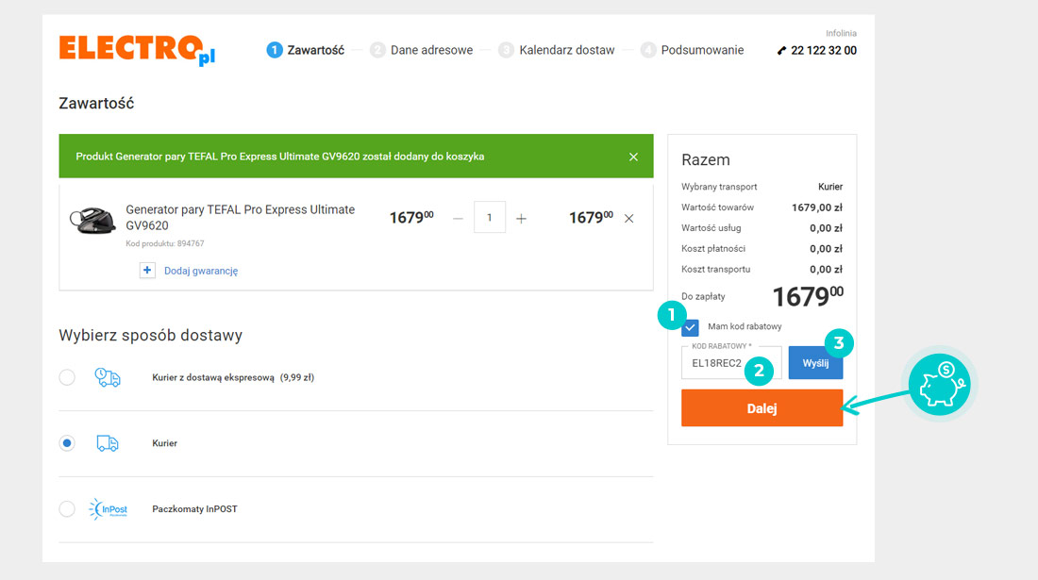Click the infolinia phone icon
Image resolution: width=1038 pixels, height=580 pixels.
(782, 50)
